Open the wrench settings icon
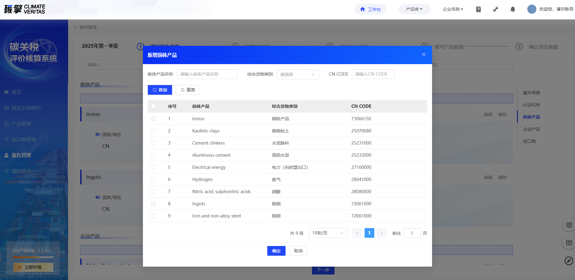 (496, 9)
